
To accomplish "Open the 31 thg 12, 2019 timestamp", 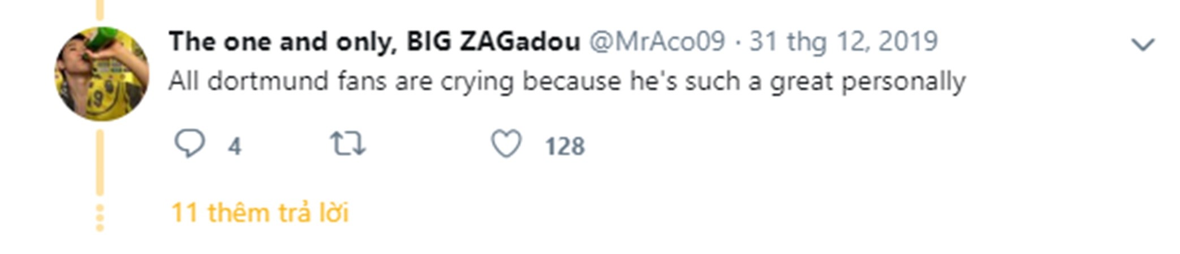I will [843, 42].
